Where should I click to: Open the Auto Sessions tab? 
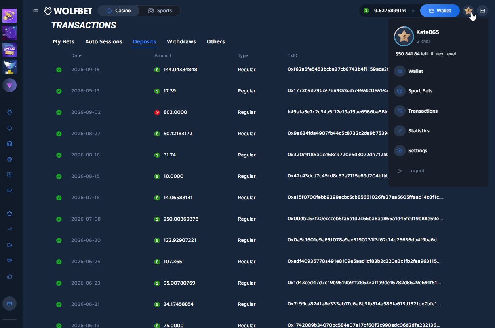[104, 41]
